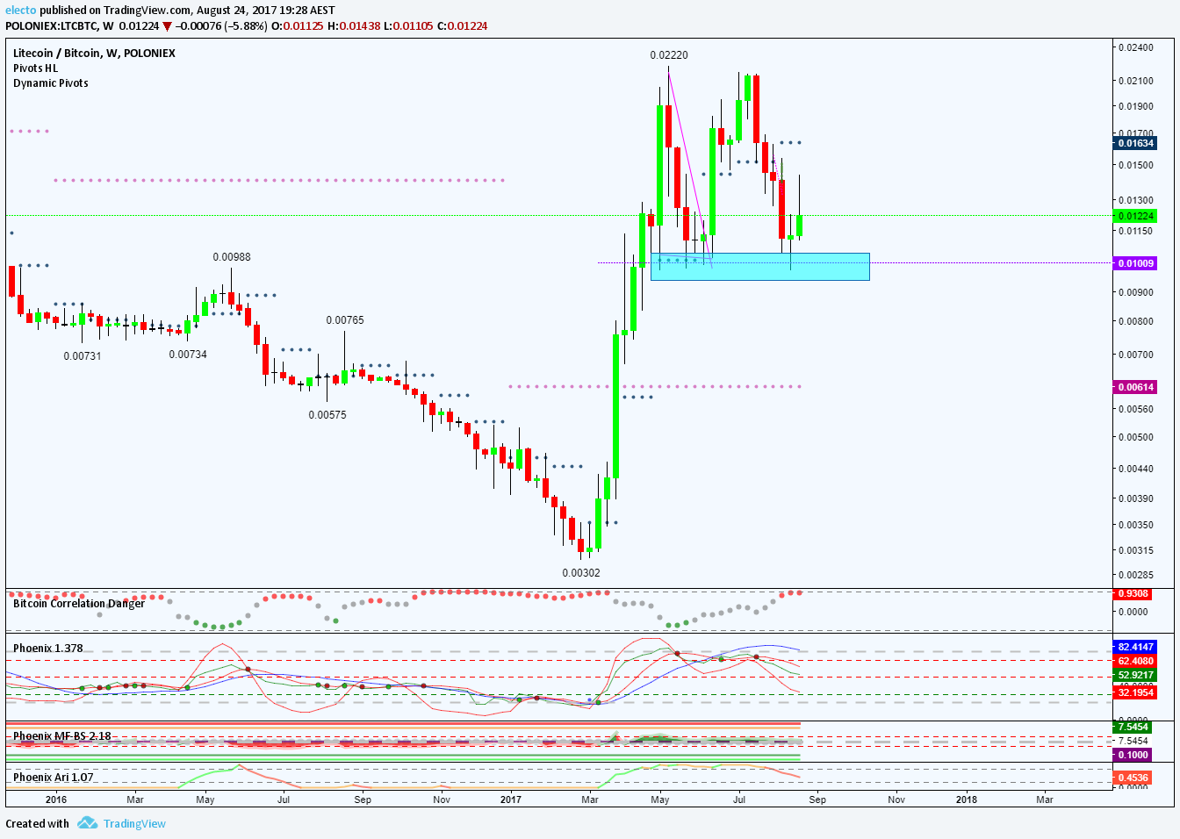Select the 0.00734 pivot low label

[188, 355]
